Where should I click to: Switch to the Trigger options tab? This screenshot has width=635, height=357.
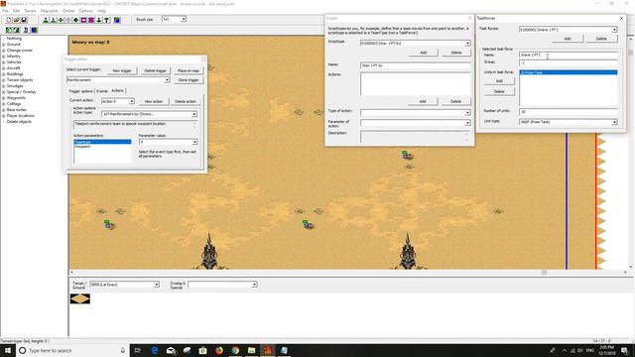pos(80,91)
